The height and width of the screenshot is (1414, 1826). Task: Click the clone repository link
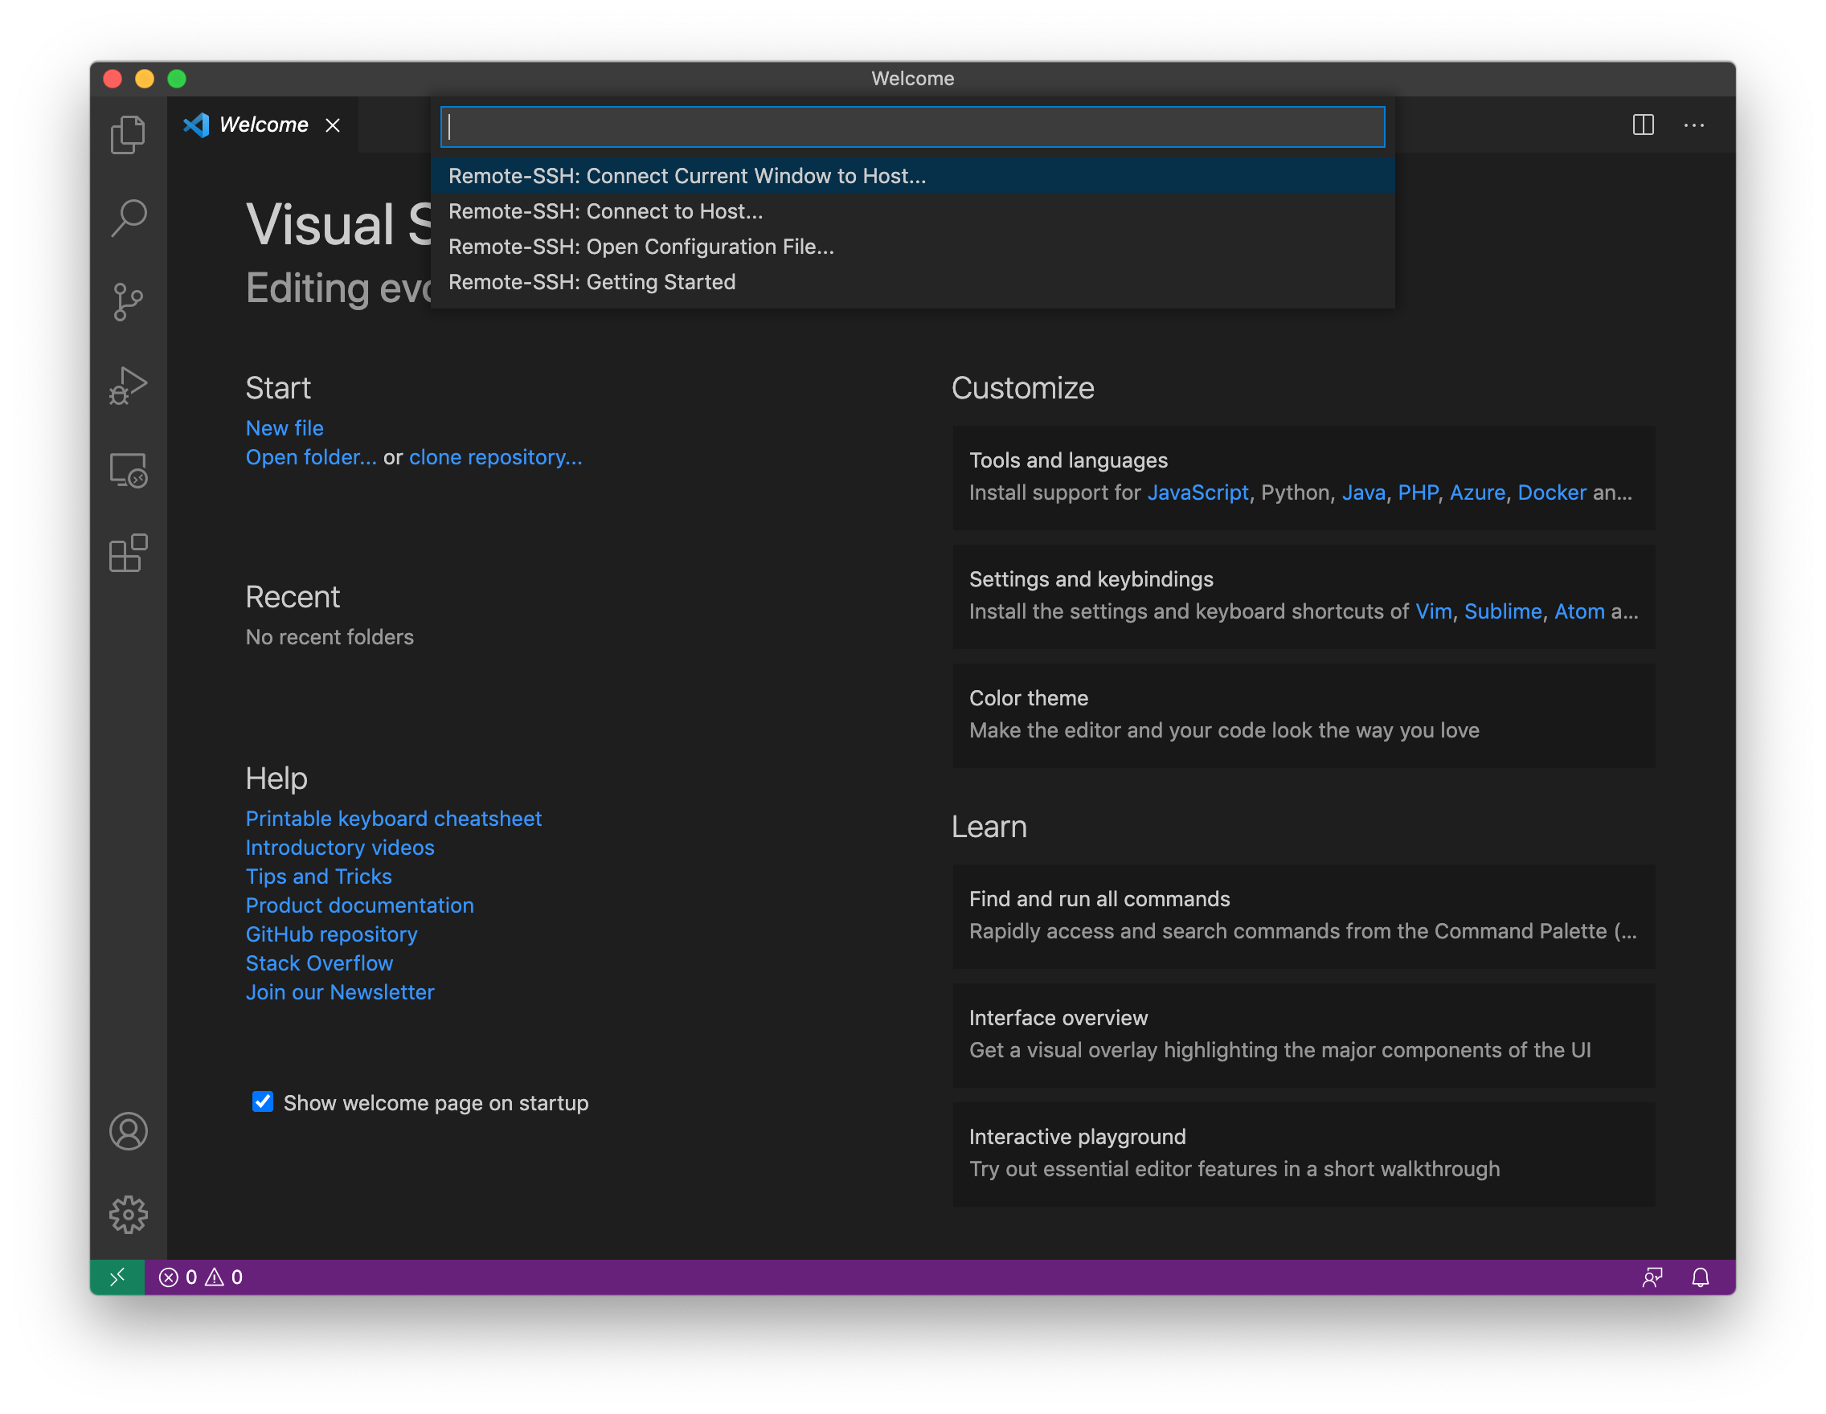coord(496,457)
